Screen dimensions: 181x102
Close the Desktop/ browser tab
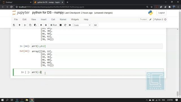coord(31,2)
